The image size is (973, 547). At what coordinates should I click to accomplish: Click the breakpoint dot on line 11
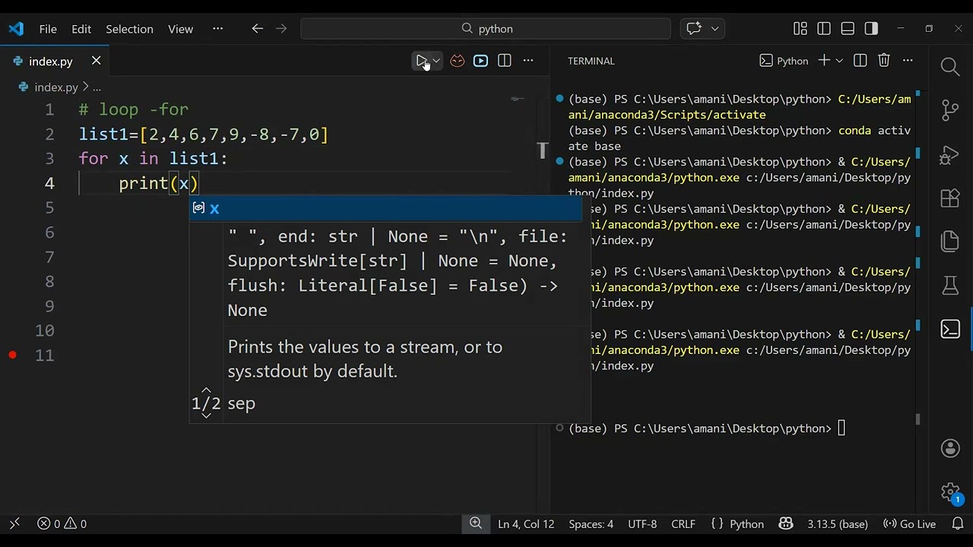(x=13, y=355)
